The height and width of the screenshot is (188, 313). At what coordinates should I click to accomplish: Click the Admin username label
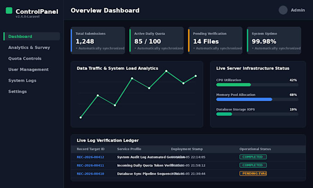point(298,10)
